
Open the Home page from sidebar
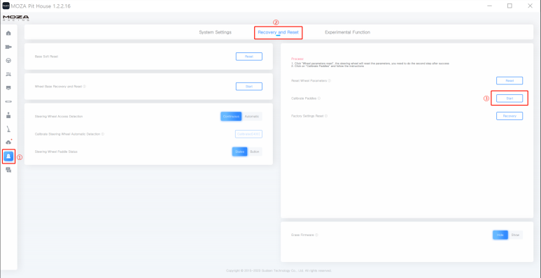pos(8,33)
